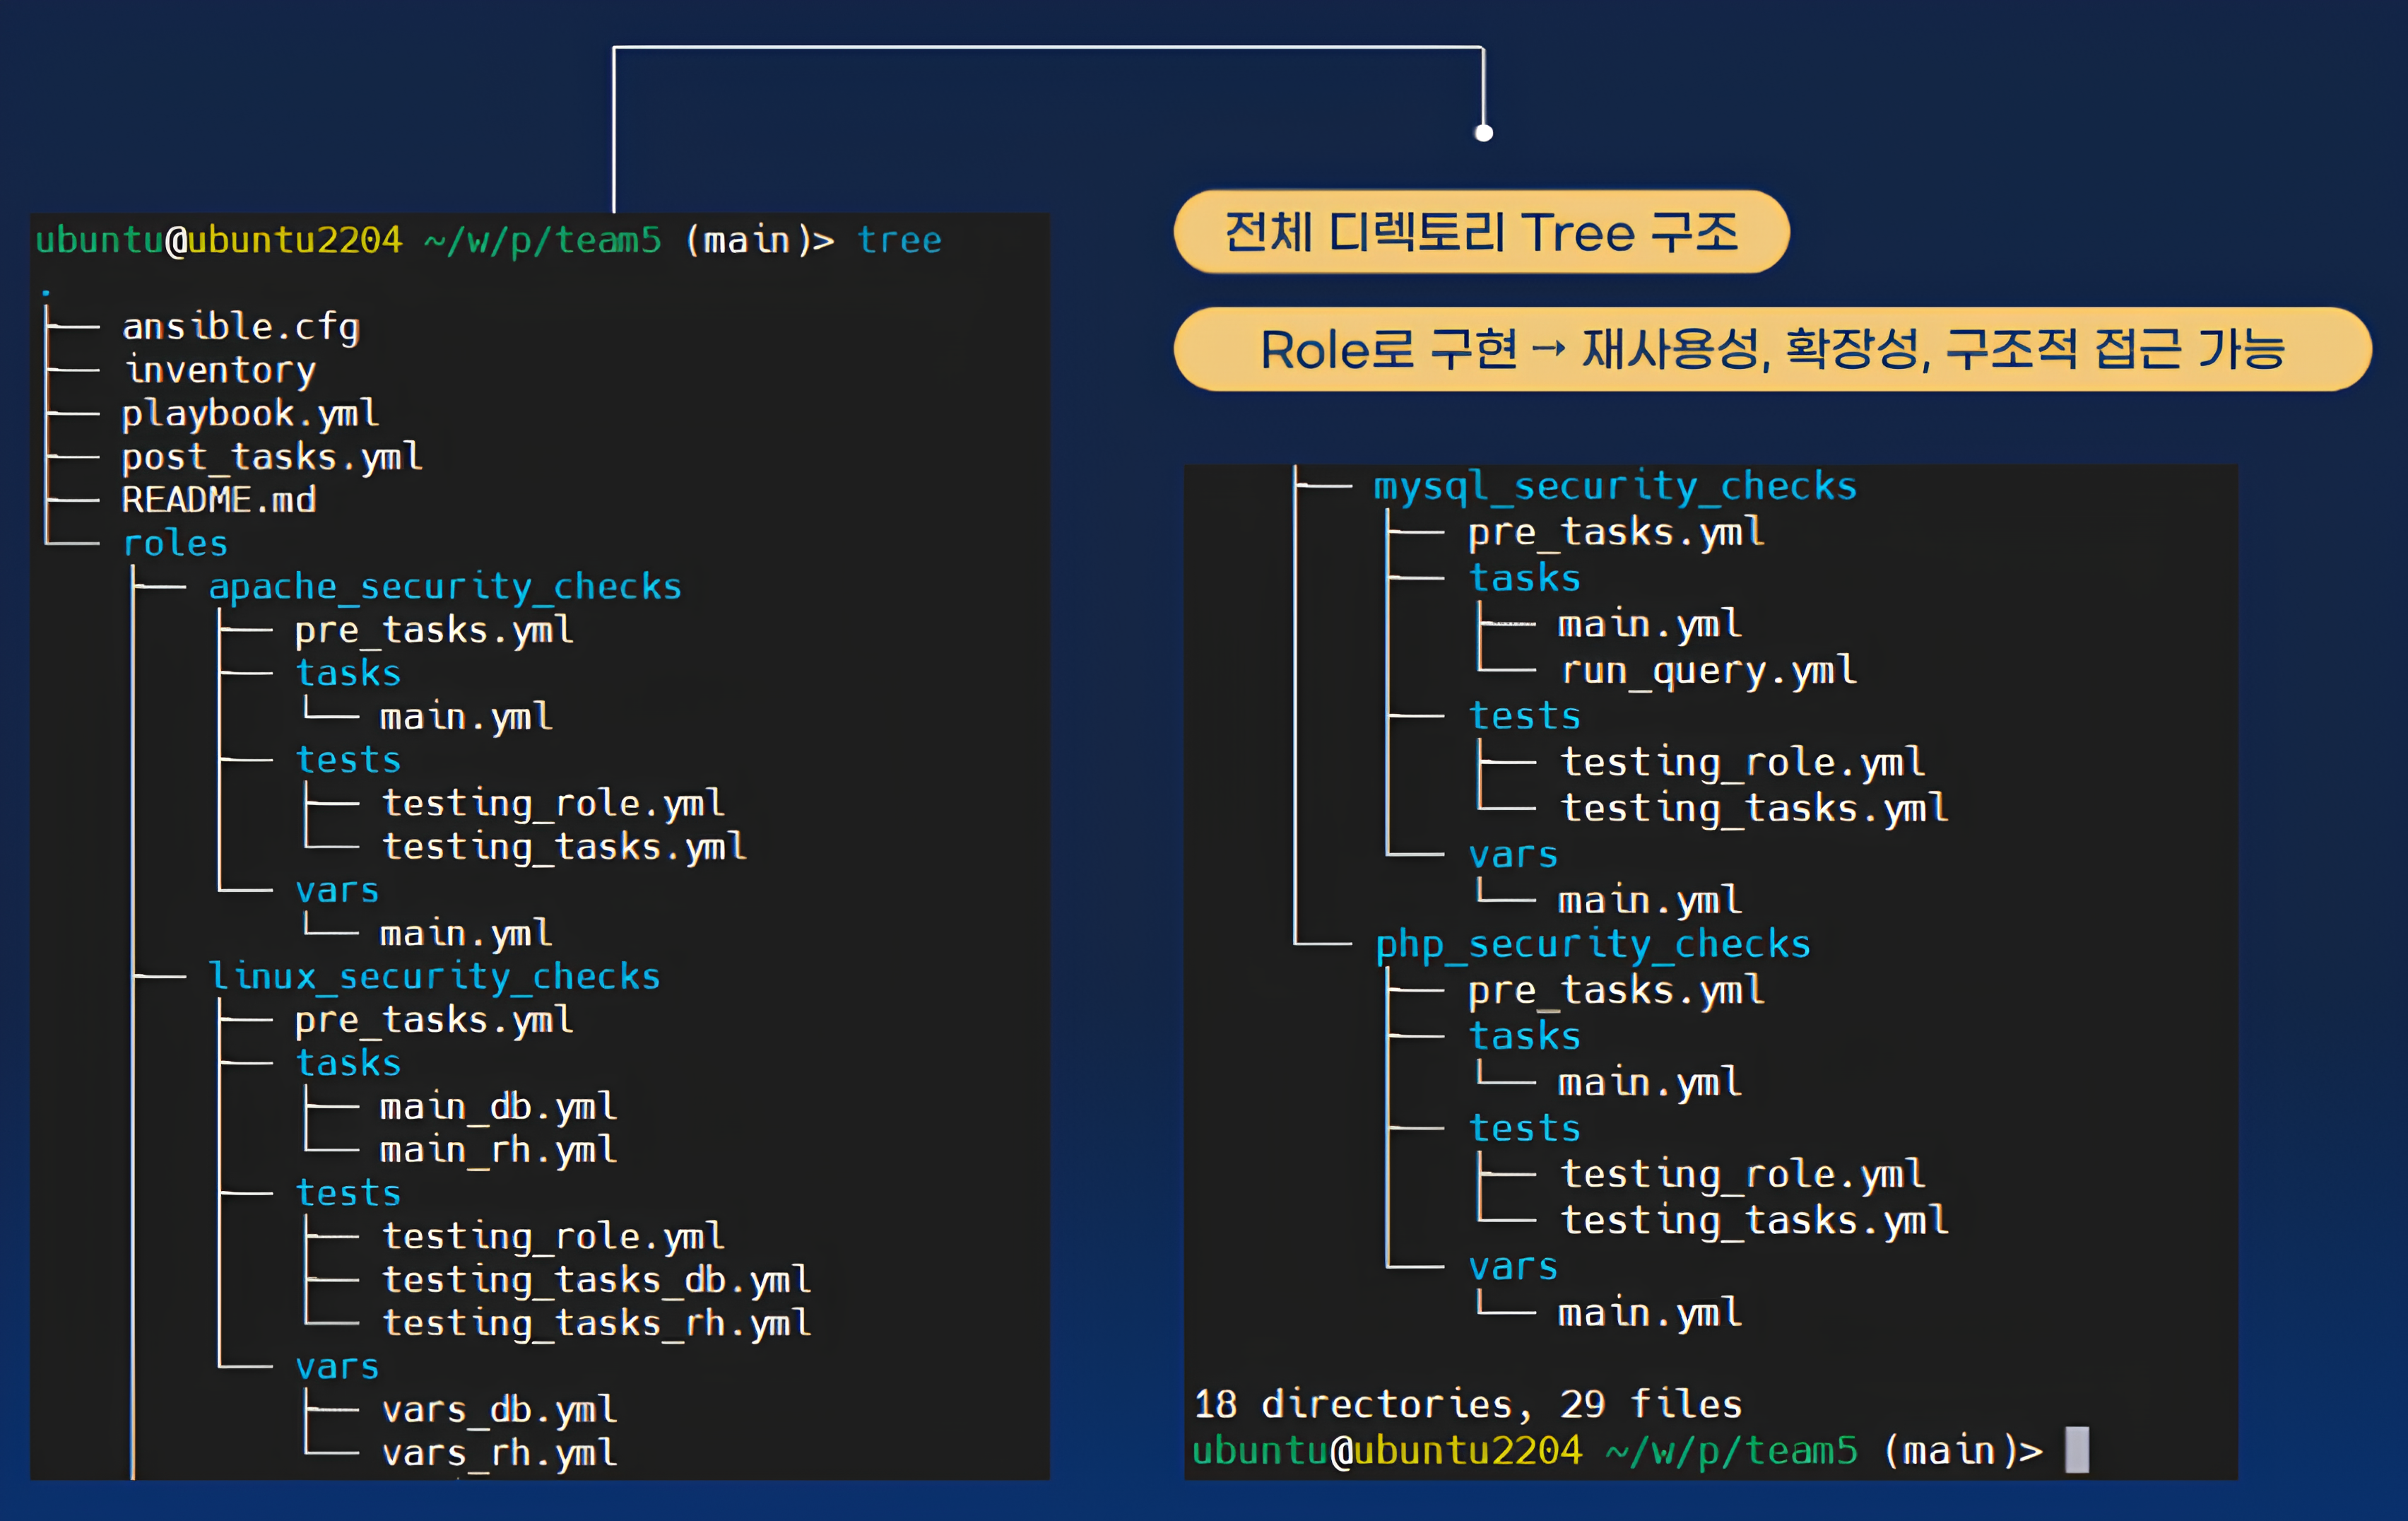The width and height of the screenshot is (2408, 1521).
Task: Select apache_security_checks directory
Action: click(445, 587)
